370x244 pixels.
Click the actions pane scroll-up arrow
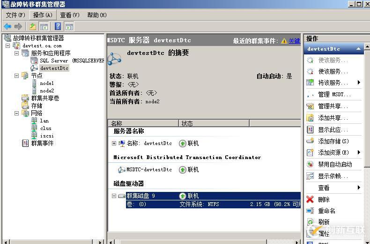pos(367,46)
